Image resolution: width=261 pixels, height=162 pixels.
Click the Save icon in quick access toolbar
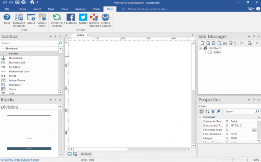pos(17,2)
